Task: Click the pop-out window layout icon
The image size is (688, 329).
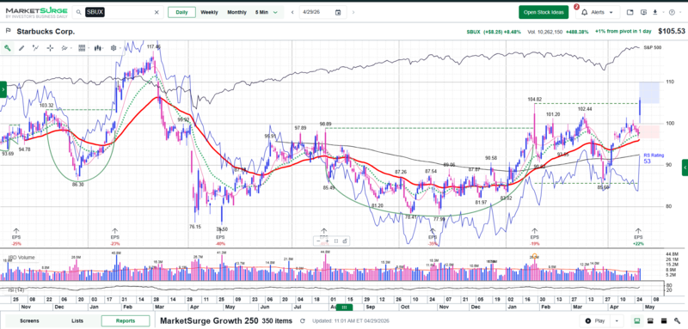Action: tap(630, 12)
